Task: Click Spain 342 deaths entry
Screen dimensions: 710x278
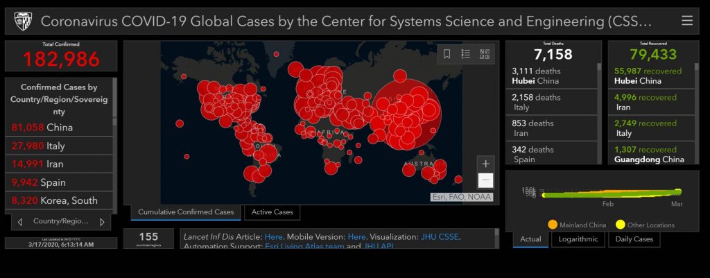Action: click(x=551, y=154)
